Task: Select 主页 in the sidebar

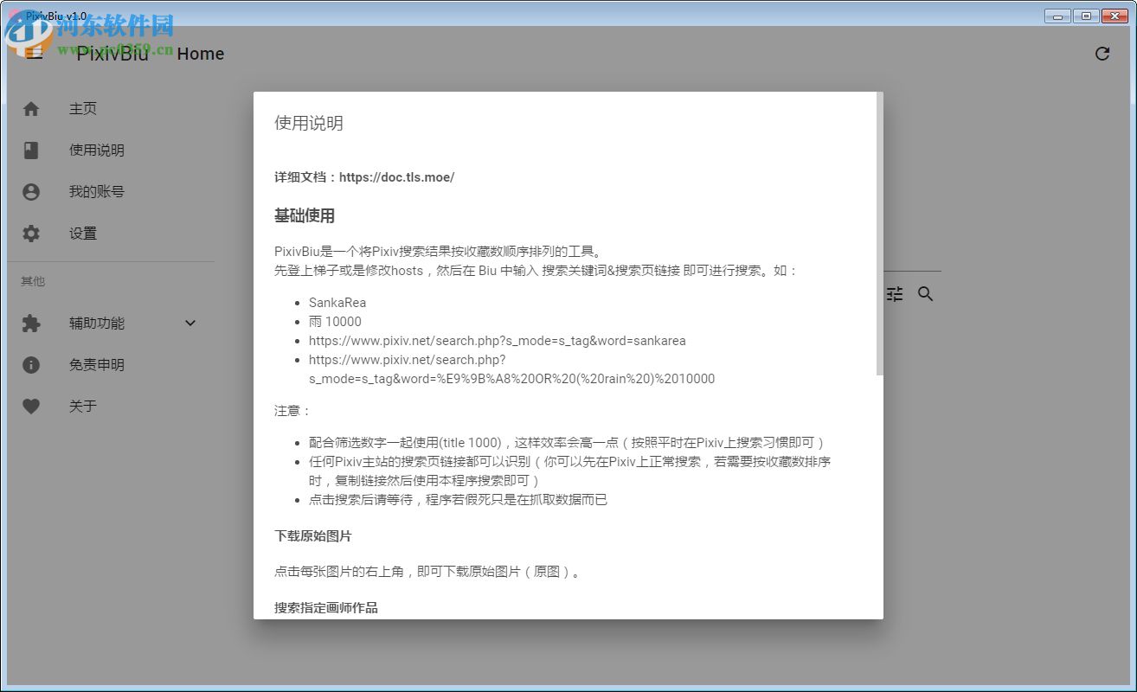Action: [x=82, y=108]
